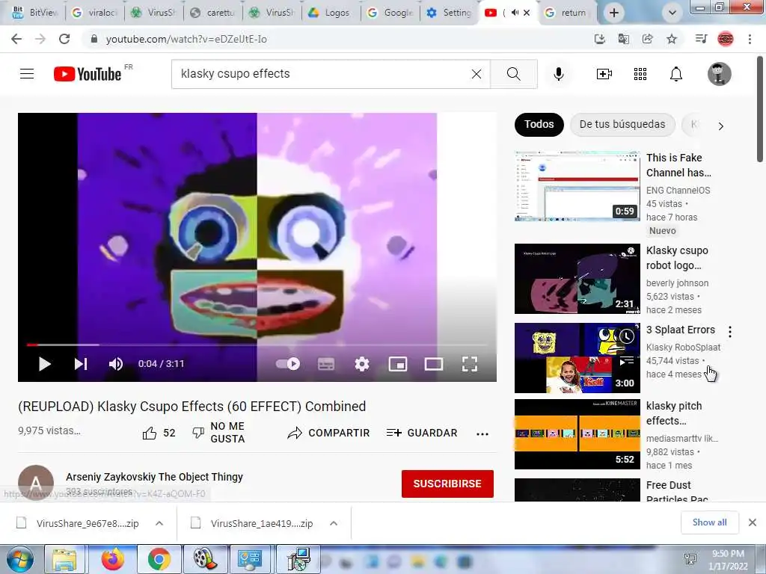Screen dimensions: 766x574
Task: Open the create video camera icon
Action: (604, 74)
